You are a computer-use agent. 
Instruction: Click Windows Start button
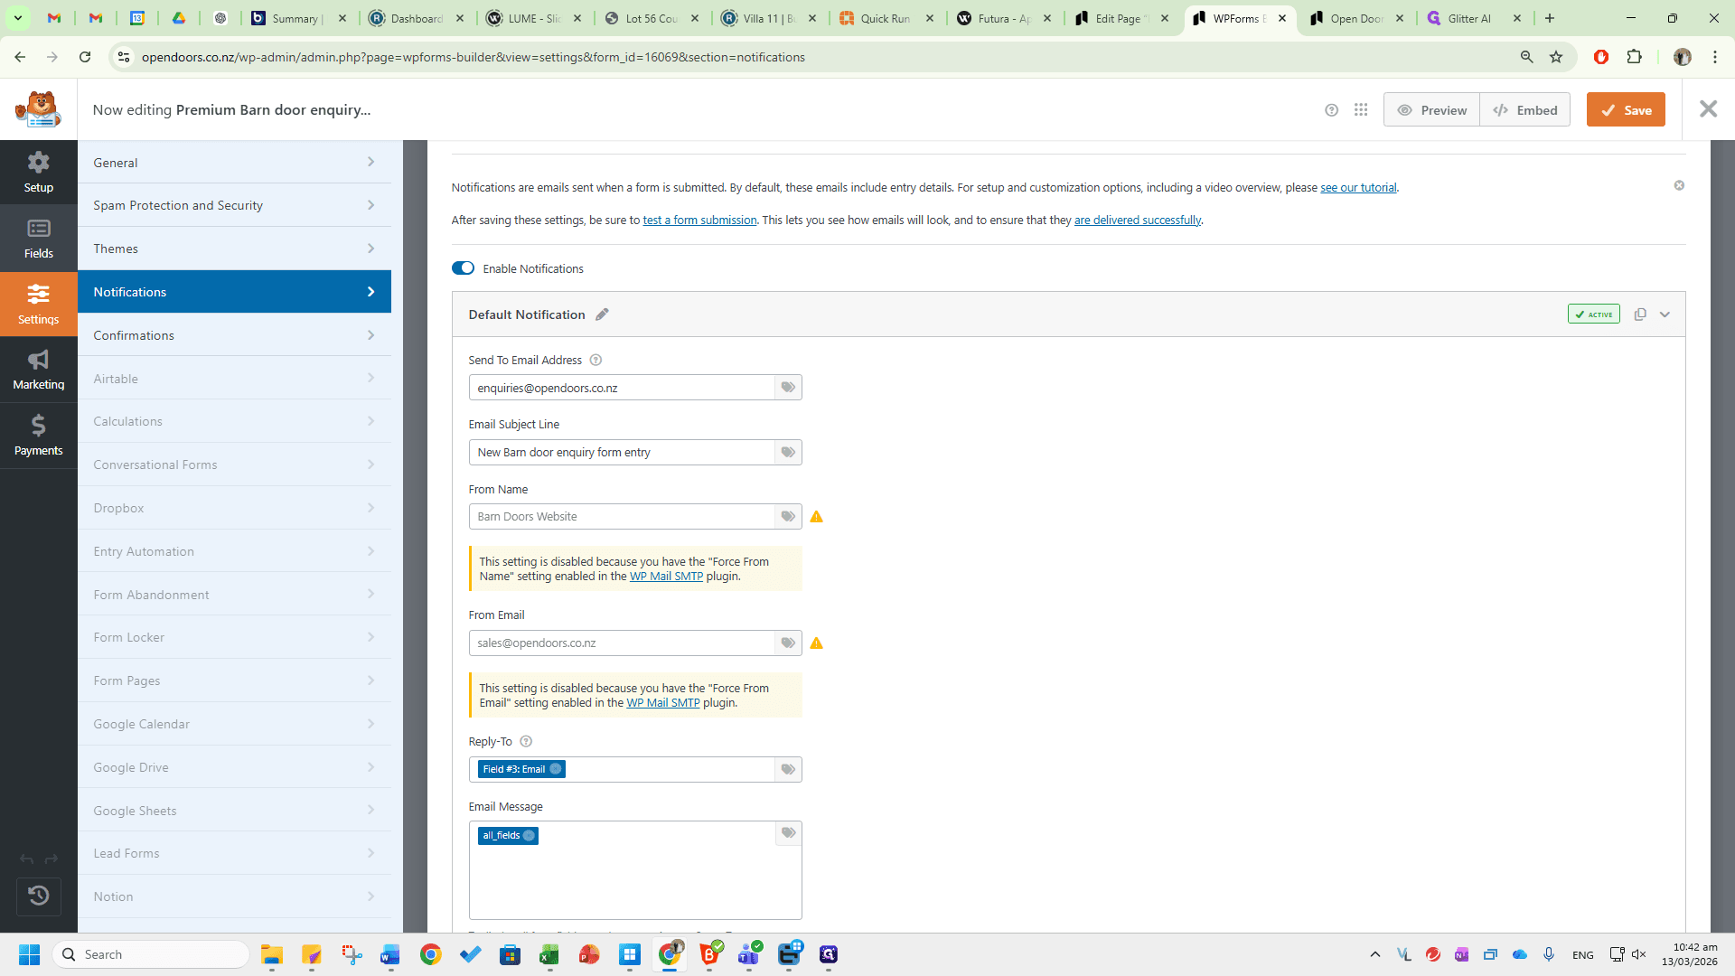click(x=29, y=954)
